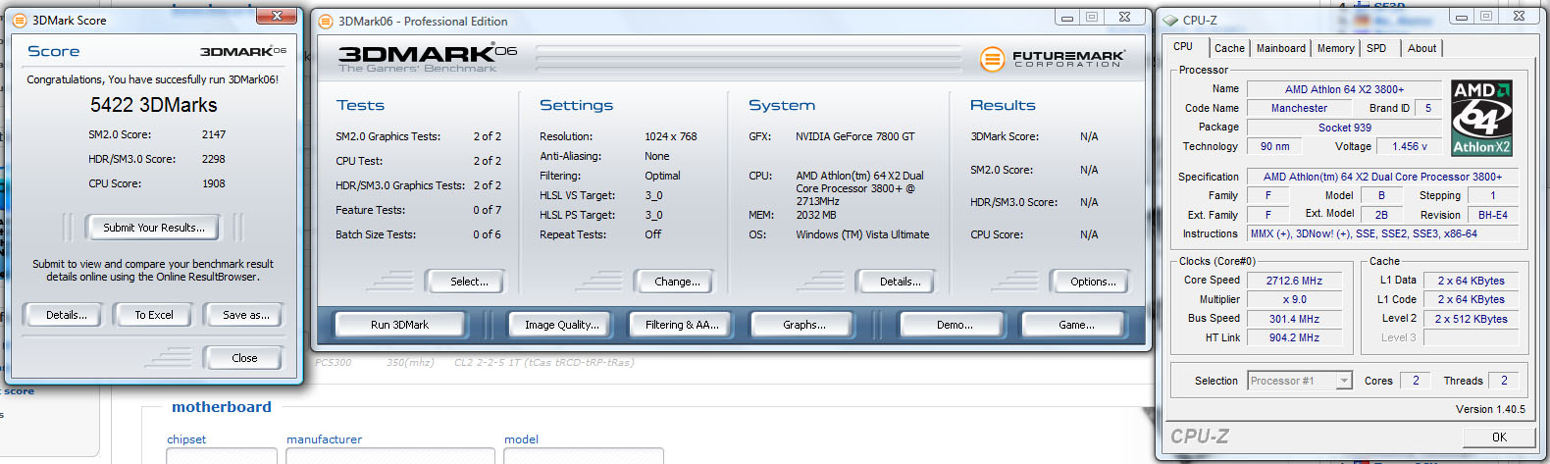Click the 5422 3DMarks score text
The width and height of the screenshot is (1550, 464).
154,105
